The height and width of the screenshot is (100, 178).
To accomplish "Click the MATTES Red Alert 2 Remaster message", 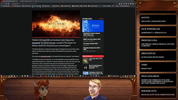I will (158, 20).
